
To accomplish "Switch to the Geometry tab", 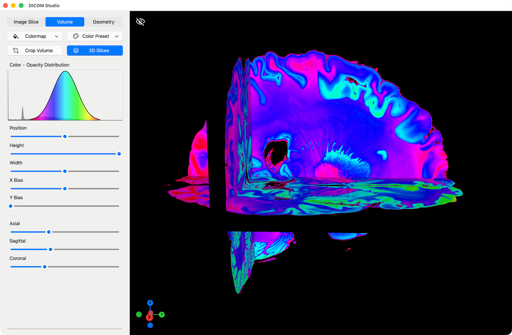I will coord(103,22).
